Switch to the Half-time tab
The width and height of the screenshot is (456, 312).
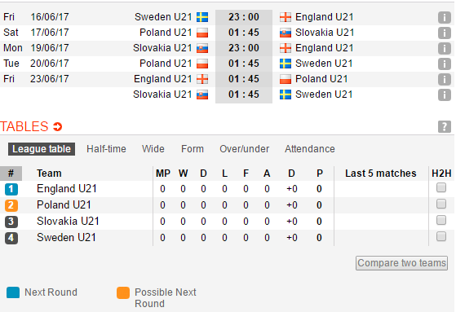[x=106, y=149]
